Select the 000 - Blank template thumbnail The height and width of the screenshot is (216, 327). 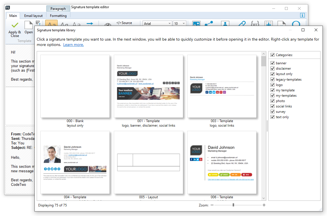click(75, 86)
